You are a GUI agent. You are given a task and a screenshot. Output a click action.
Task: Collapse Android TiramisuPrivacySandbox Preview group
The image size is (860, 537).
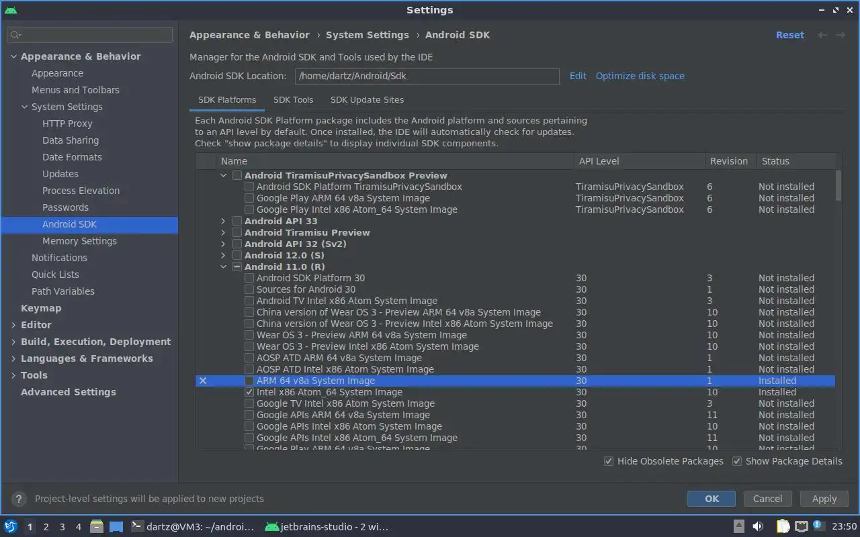[224, 175]
